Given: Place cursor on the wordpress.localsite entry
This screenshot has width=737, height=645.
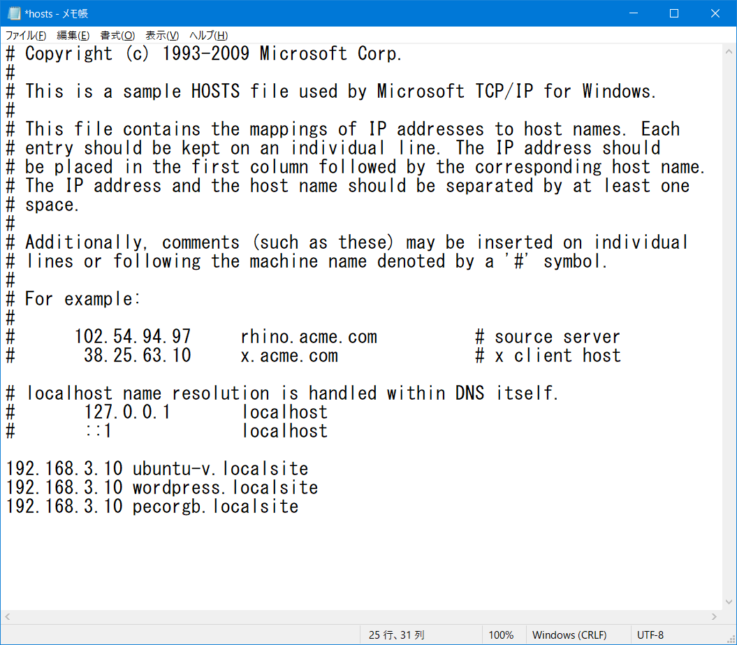Looking at the screenshot, I should tap(225, 488).
